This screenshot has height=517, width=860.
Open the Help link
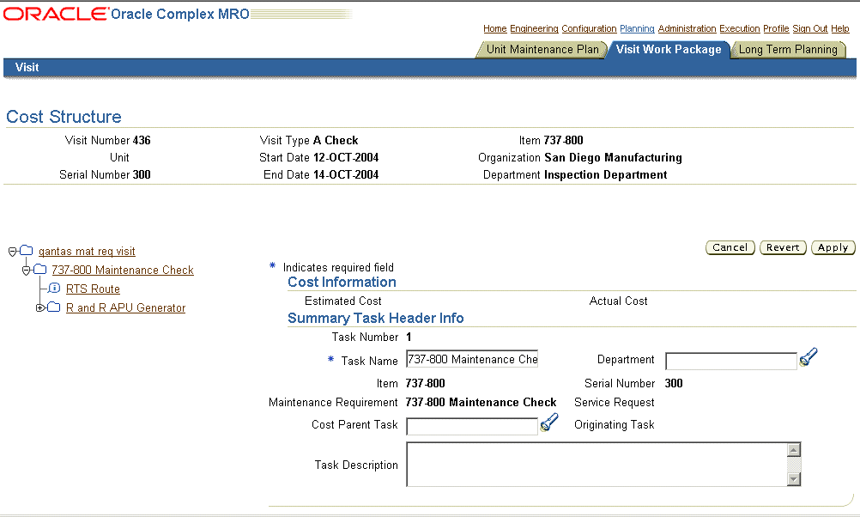tap(839, 28)
